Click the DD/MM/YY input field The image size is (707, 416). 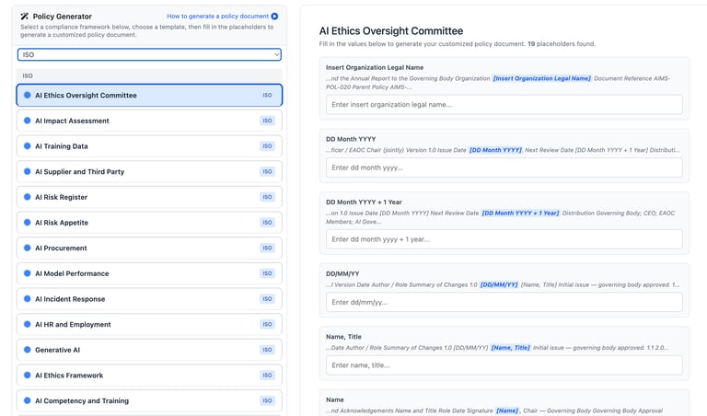pos(504,302)
